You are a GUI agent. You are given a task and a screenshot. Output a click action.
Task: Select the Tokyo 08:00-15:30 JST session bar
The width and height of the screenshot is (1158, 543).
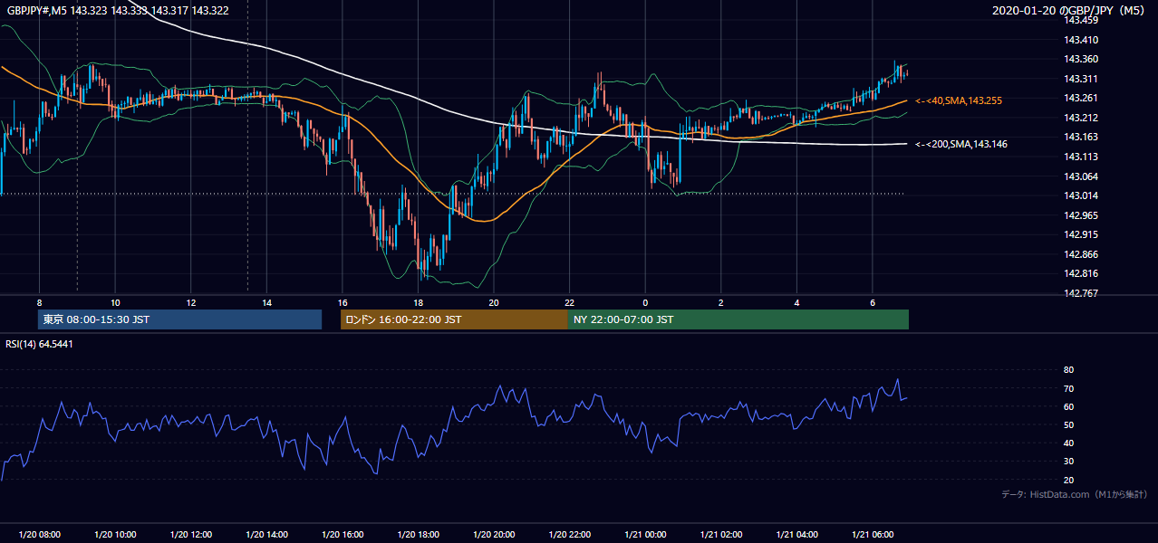(180, 319)
